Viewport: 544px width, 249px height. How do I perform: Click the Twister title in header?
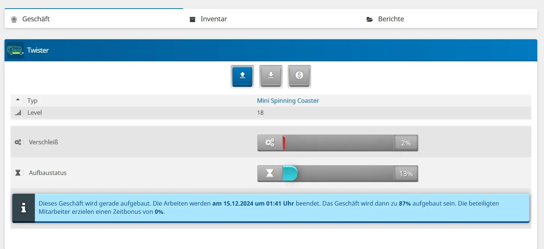(38, 50)
